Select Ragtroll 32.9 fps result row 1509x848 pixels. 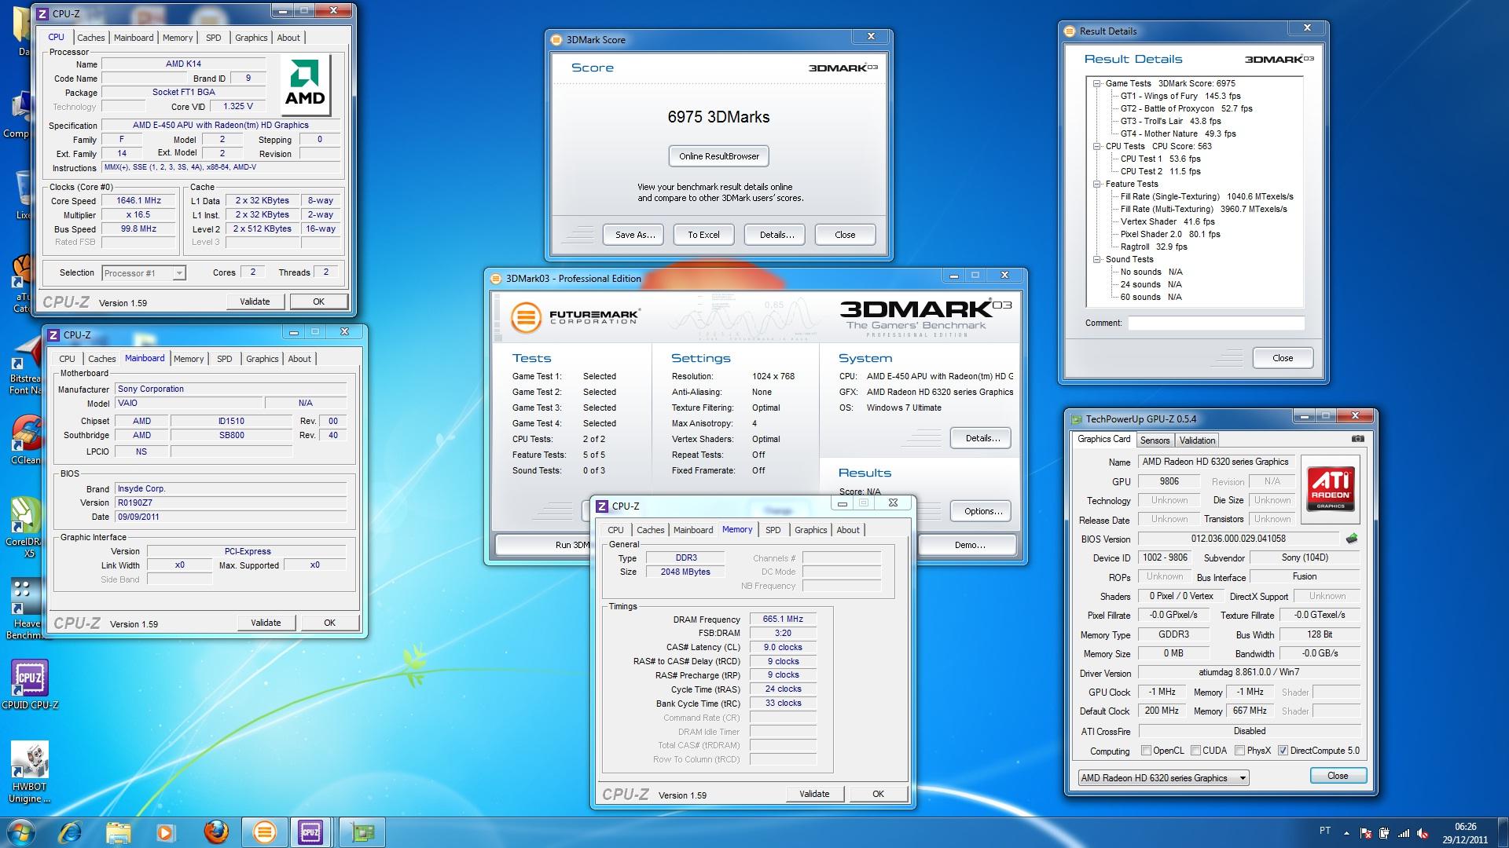click(x=1154, y=247)
